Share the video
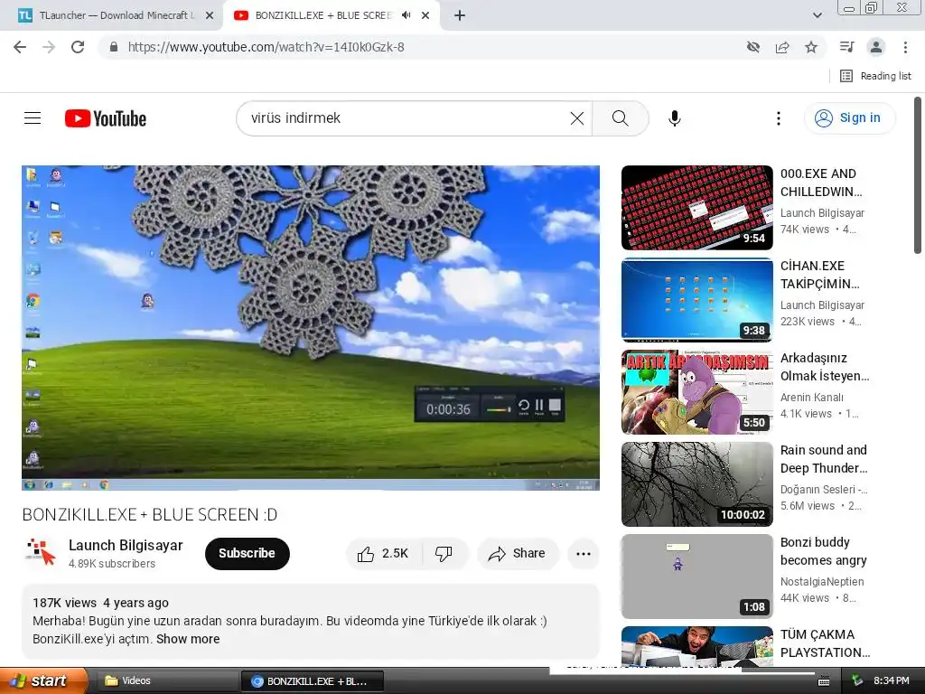Screen dimensions: 925x694 coord(517,554)
